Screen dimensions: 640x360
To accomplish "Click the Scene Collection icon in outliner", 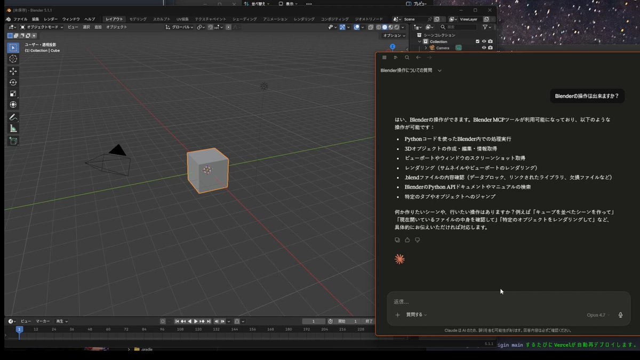I will coord(419,35).
